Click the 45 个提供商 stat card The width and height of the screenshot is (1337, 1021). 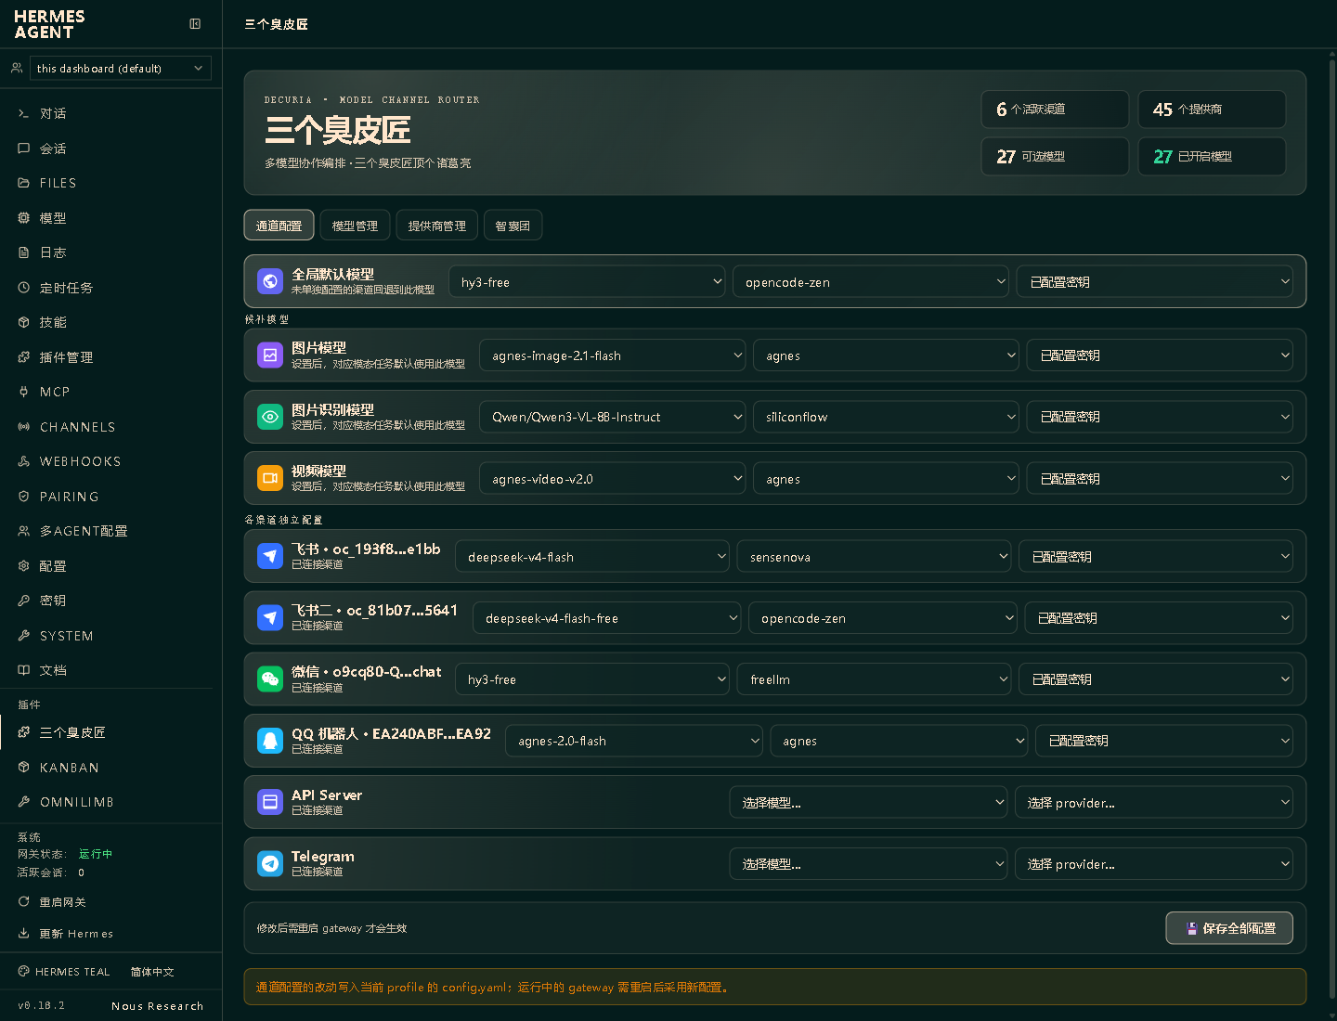pos(1212,110)
